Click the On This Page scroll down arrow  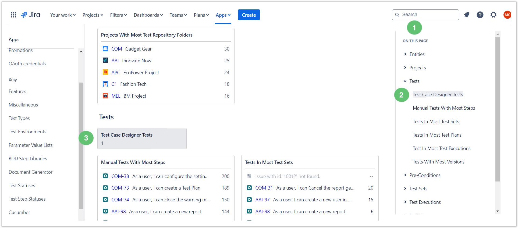tap(498, 211)
